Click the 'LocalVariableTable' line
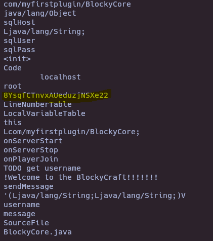213x241 pixels. pos(45,113)
